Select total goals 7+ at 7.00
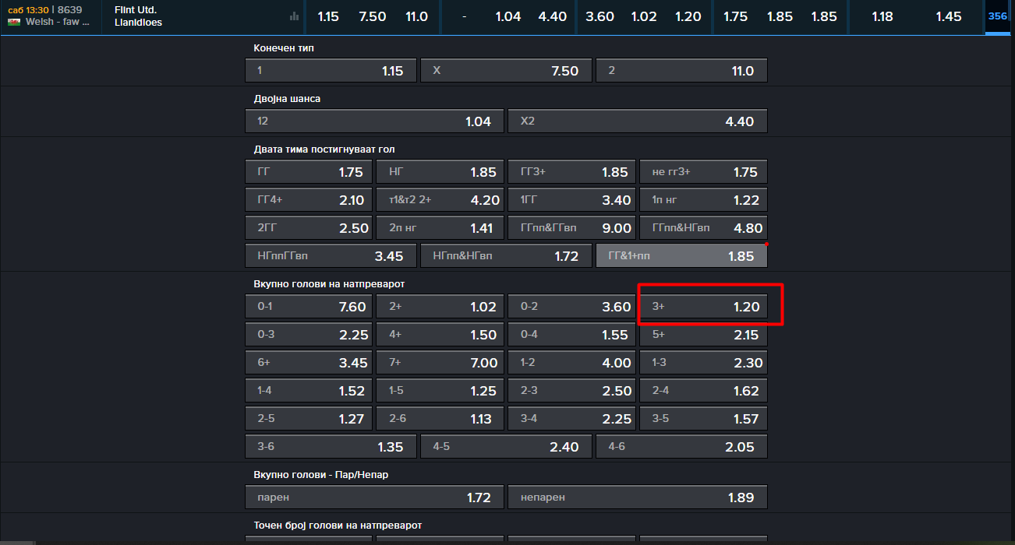The image size is (1015, 545). tap(440, 363)
